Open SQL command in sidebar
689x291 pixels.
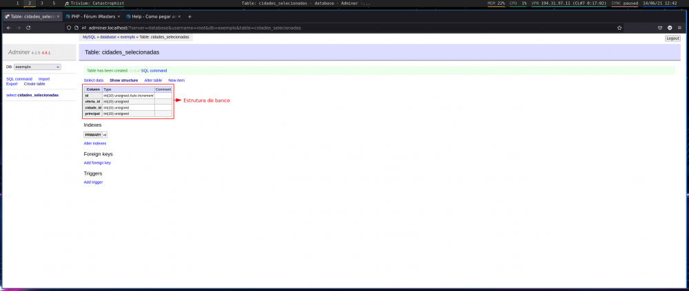(19, 79)
